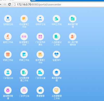This screenshot has width=104, height=101.
Task: Open the 门诊护士站 nurse icon
Action: (24, 90)
